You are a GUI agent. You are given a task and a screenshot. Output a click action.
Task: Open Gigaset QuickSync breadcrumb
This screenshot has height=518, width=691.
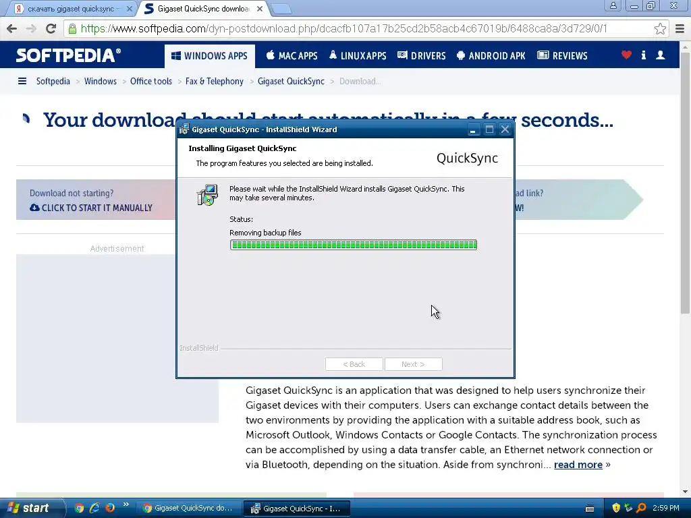[x=291, y=81]
